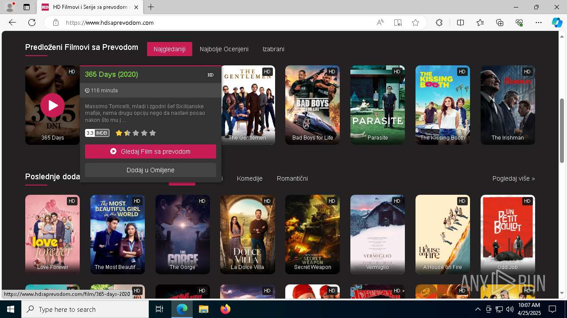The width and height of the screenshot is (567, 318).
Task: Open Odd Job movie poster
Action: [x=508, y=235]
